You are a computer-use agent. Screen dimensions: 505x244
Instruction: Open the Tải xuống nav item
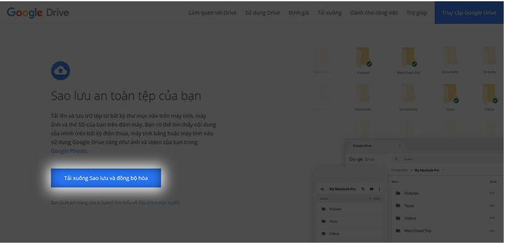329,13
